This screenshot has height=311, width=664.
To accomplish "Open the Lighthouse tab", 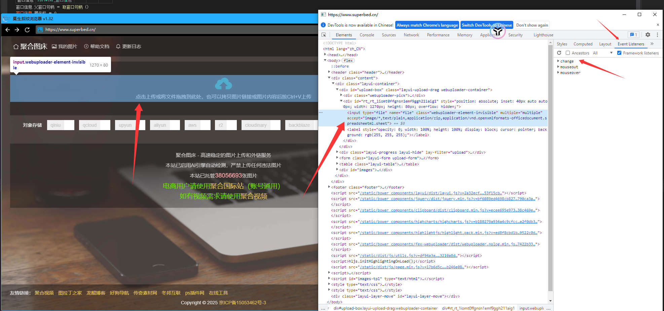I will 543,35.
